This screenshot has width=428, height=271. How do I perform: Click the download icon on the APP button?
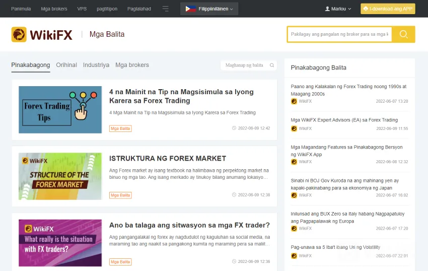[366, 9]
